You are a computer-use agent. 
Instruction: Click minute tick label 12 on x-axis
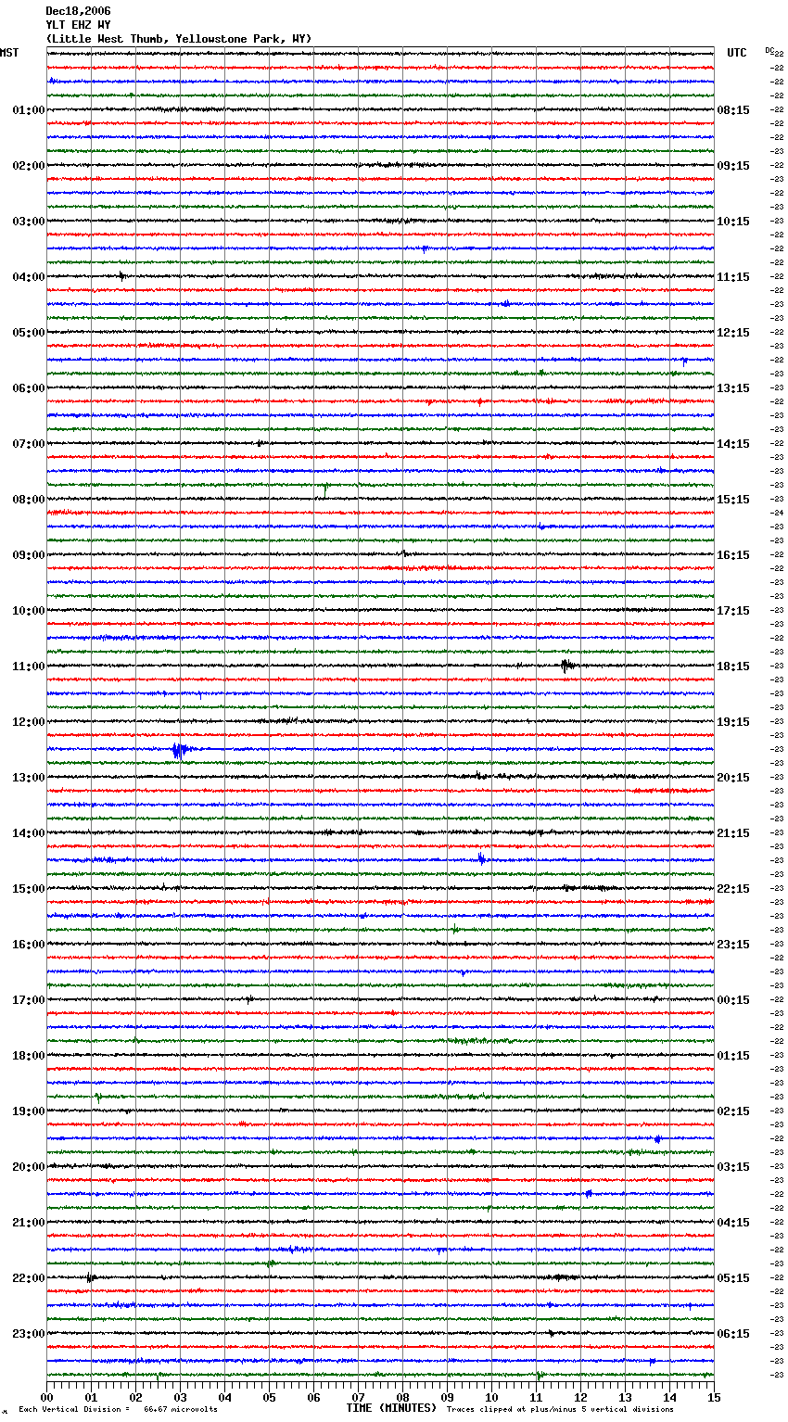[x=580, y=1397]
